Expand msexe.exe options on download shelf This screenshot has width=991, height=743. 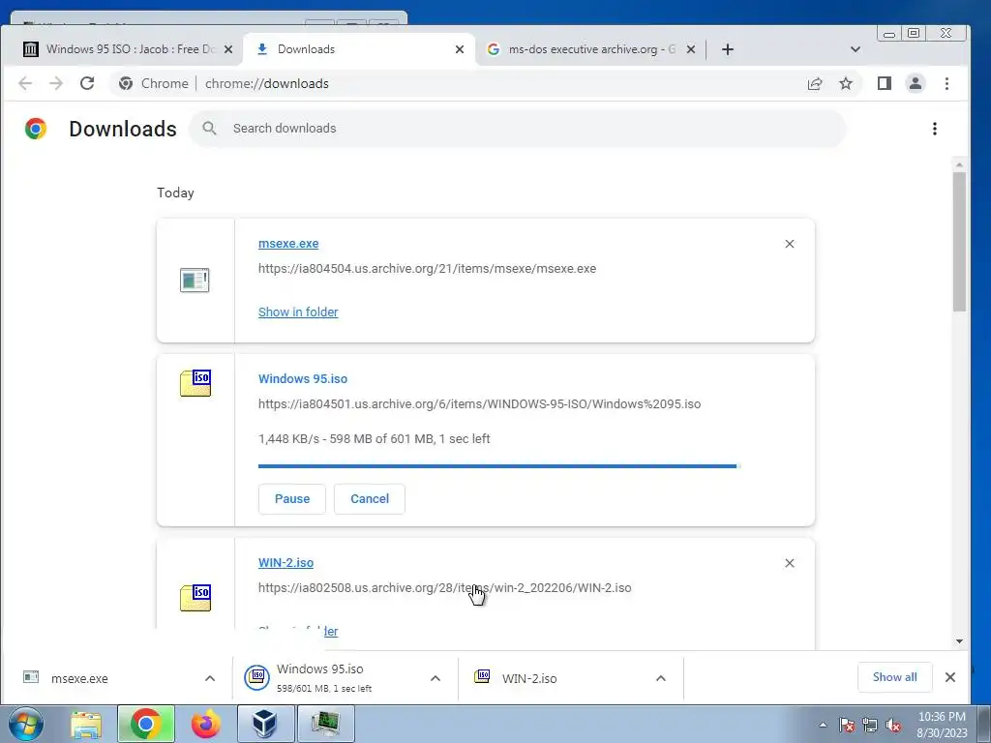pyautogui.click(x=210, y=678)
